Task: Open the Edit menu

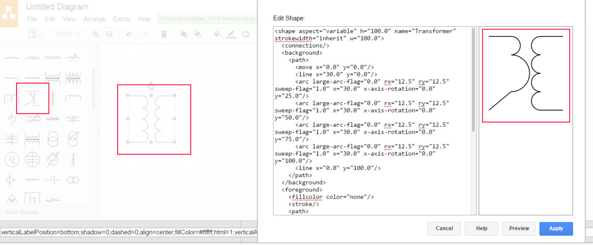Action: (50, 19)
